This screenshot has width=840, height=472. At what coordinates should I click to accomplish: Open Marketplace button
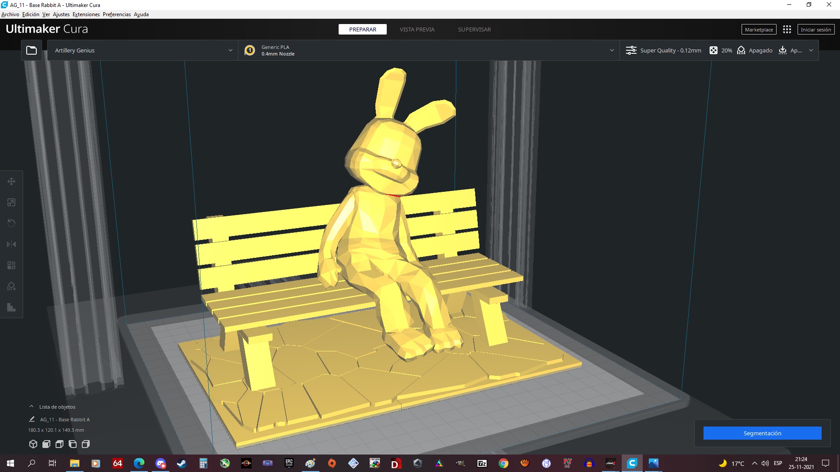(759, 29)
